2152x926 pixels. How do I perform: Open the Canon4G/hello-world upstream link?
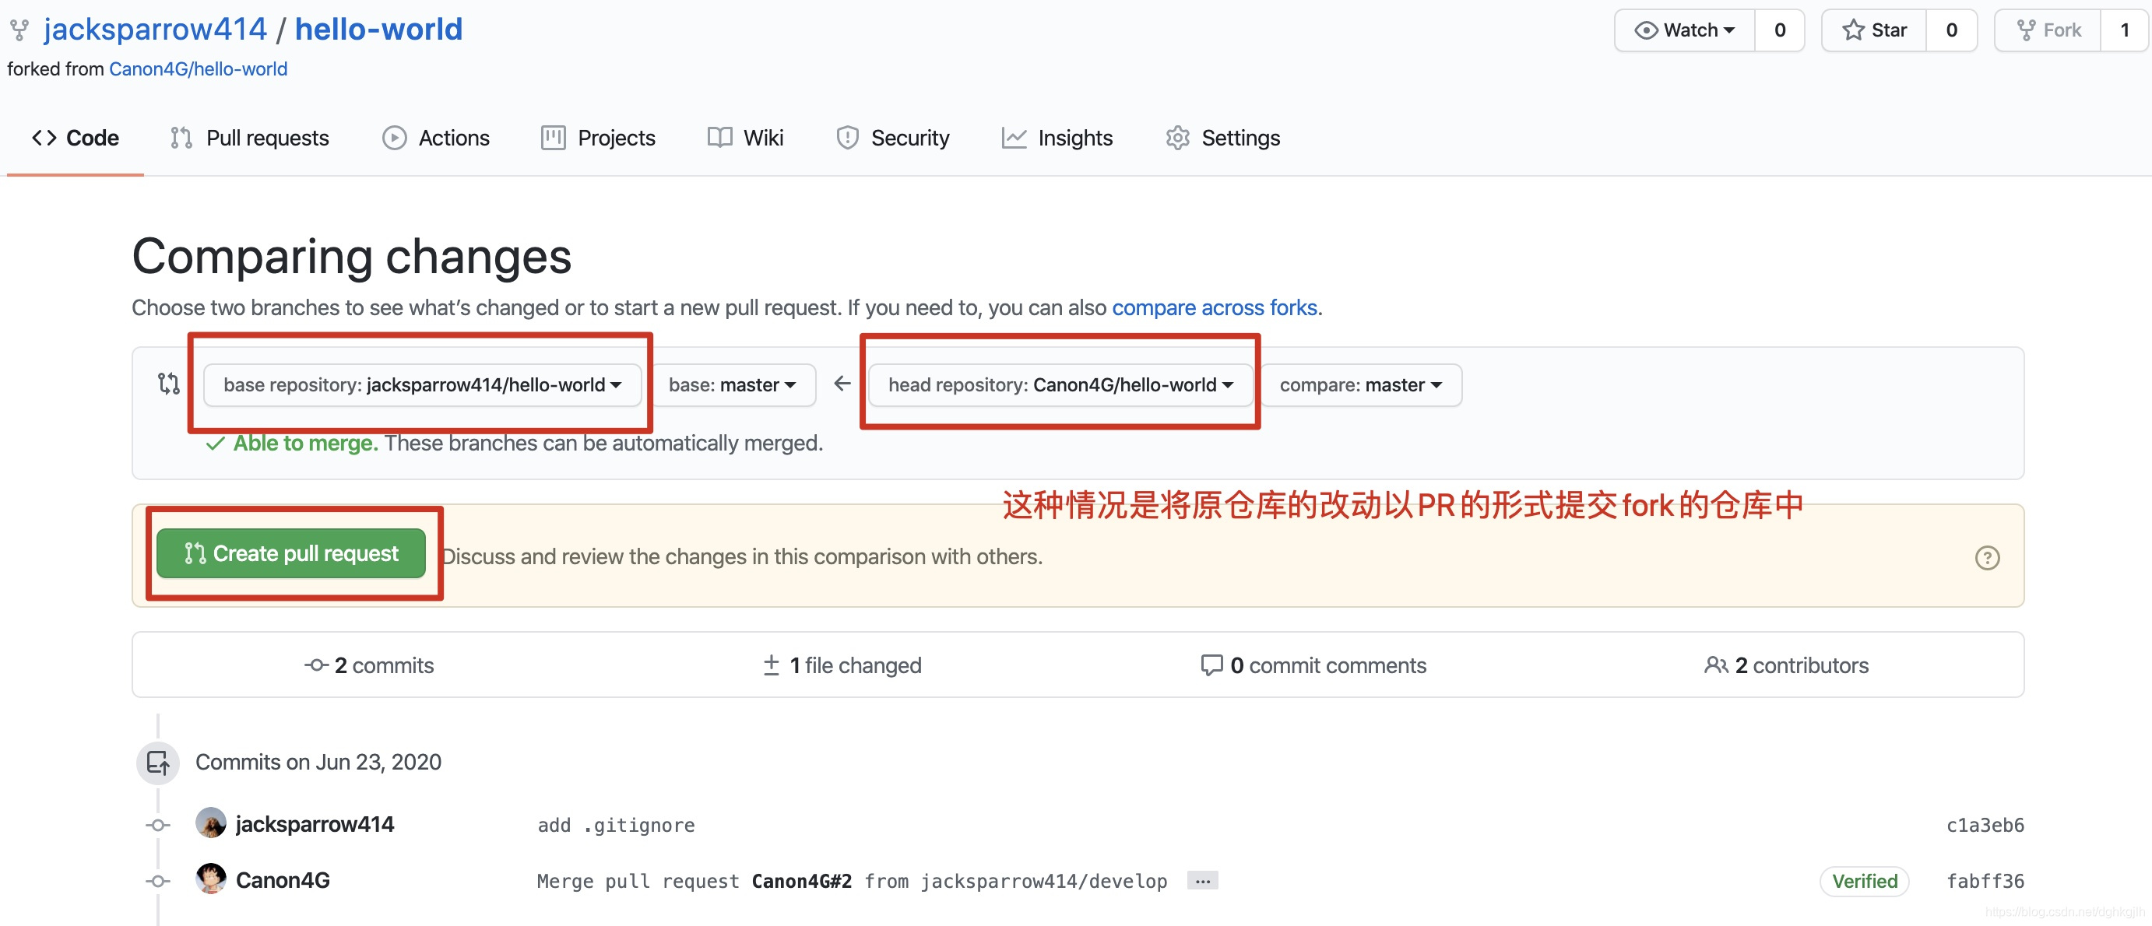click(x=198, y=69)
